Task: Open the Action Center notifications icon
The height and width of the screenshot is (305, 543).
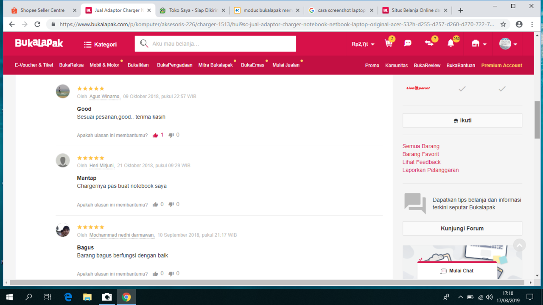Action: [530, 297]
